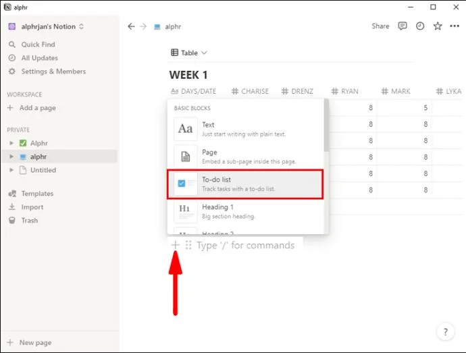Click the DRENZ column header
Viewport: 466px width, 353px height.
297,91
